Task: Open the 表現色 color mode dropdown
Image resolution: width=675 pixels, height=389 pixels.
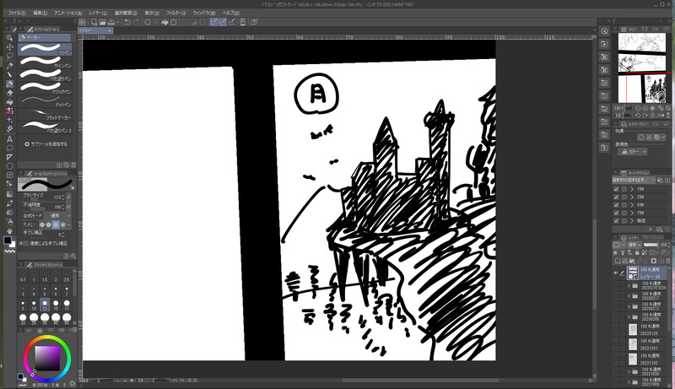Action: 633,152
